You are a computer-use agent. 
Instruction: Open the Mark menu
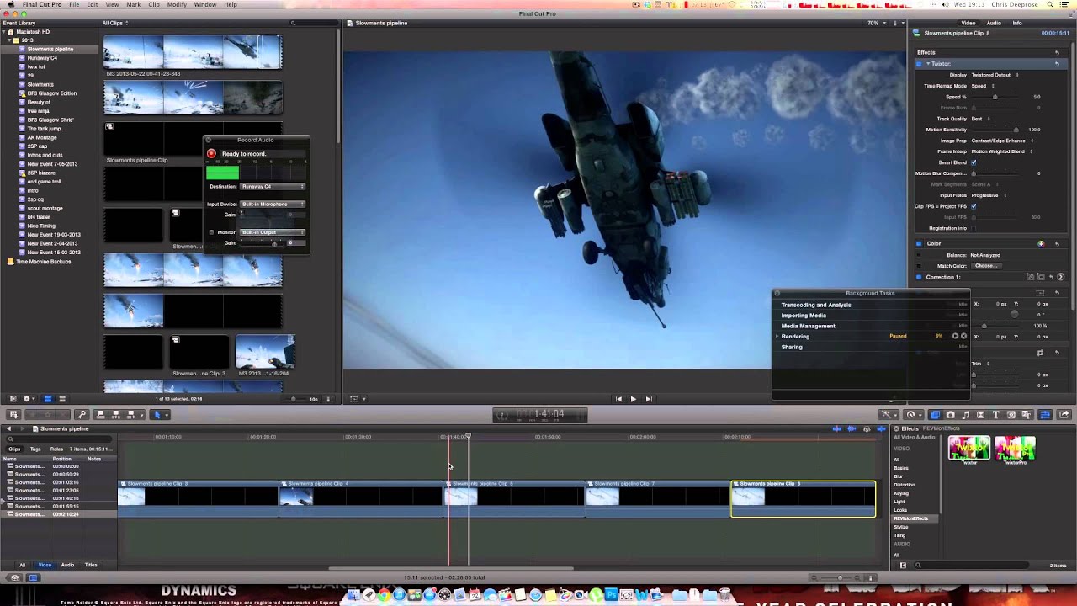click(134, 4)
